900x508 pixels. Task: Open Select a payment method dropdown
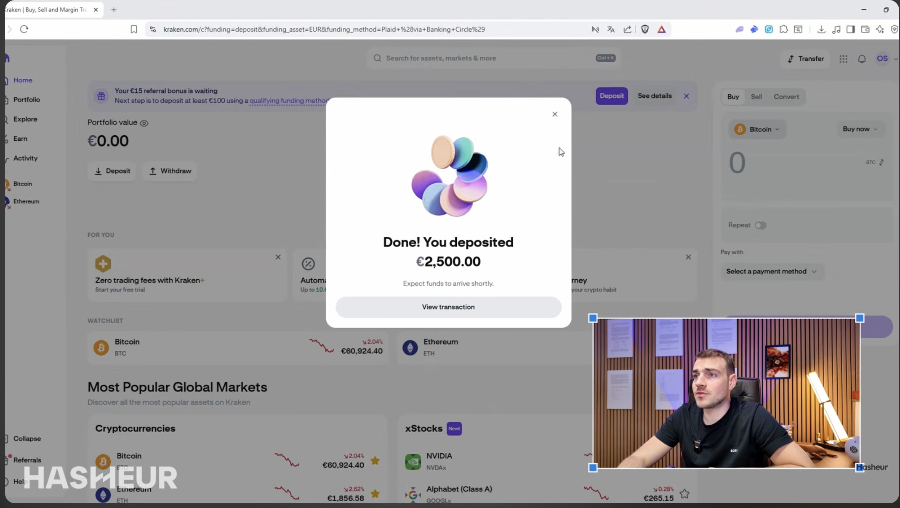point(771,272)
